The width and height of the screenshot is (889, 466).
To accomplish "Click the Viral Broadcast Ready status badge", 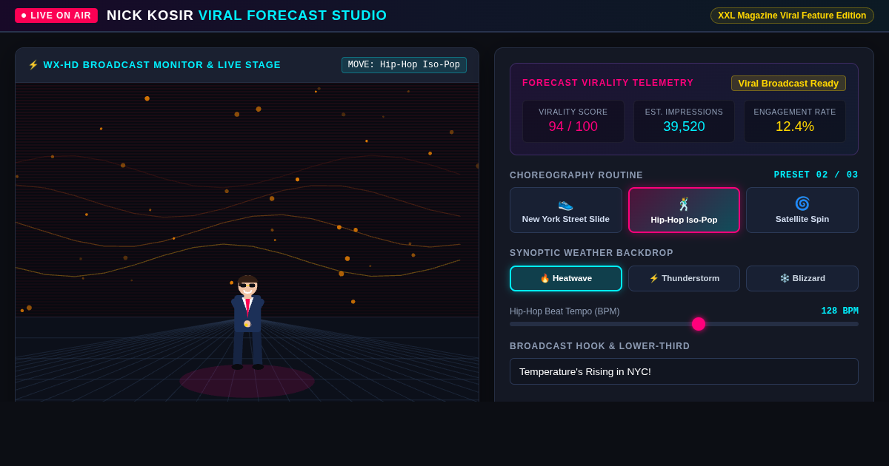I will pyautogui.click(x=788, y=83).
